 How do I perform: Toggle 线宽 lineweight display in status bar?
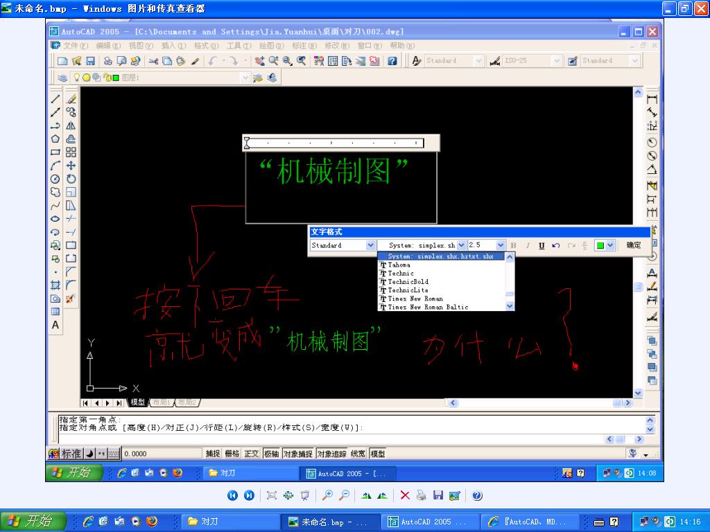tap(358, 454)
